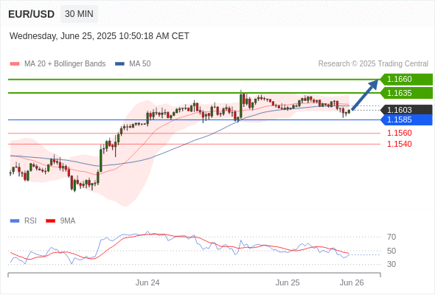This screenshot has width=435, height=295.
Task: Click the blue RSI legend swatch
Action: [x=15, y=221]
